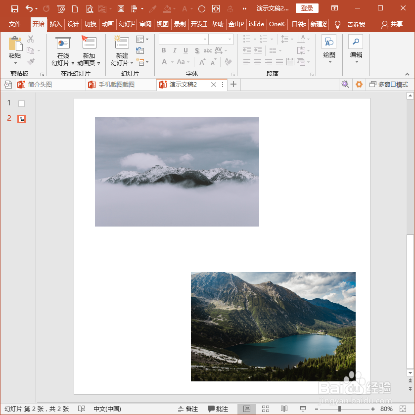
Task: Click the 共享 share button
Action: 392,24
